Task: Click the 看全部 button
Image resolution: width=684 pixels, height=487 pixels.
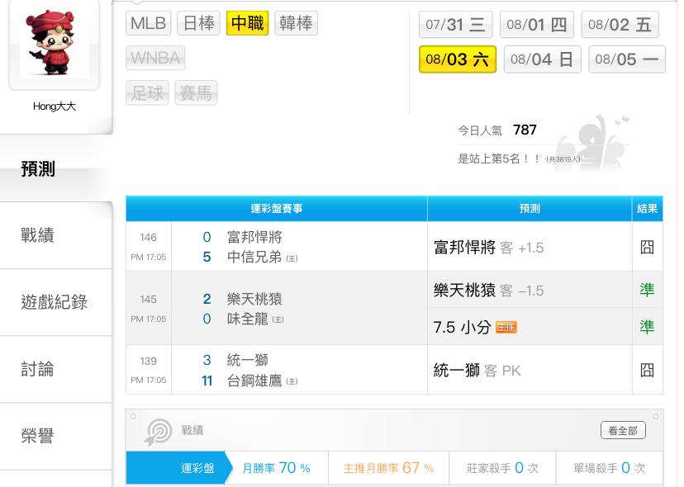Action: click(623, 430)
